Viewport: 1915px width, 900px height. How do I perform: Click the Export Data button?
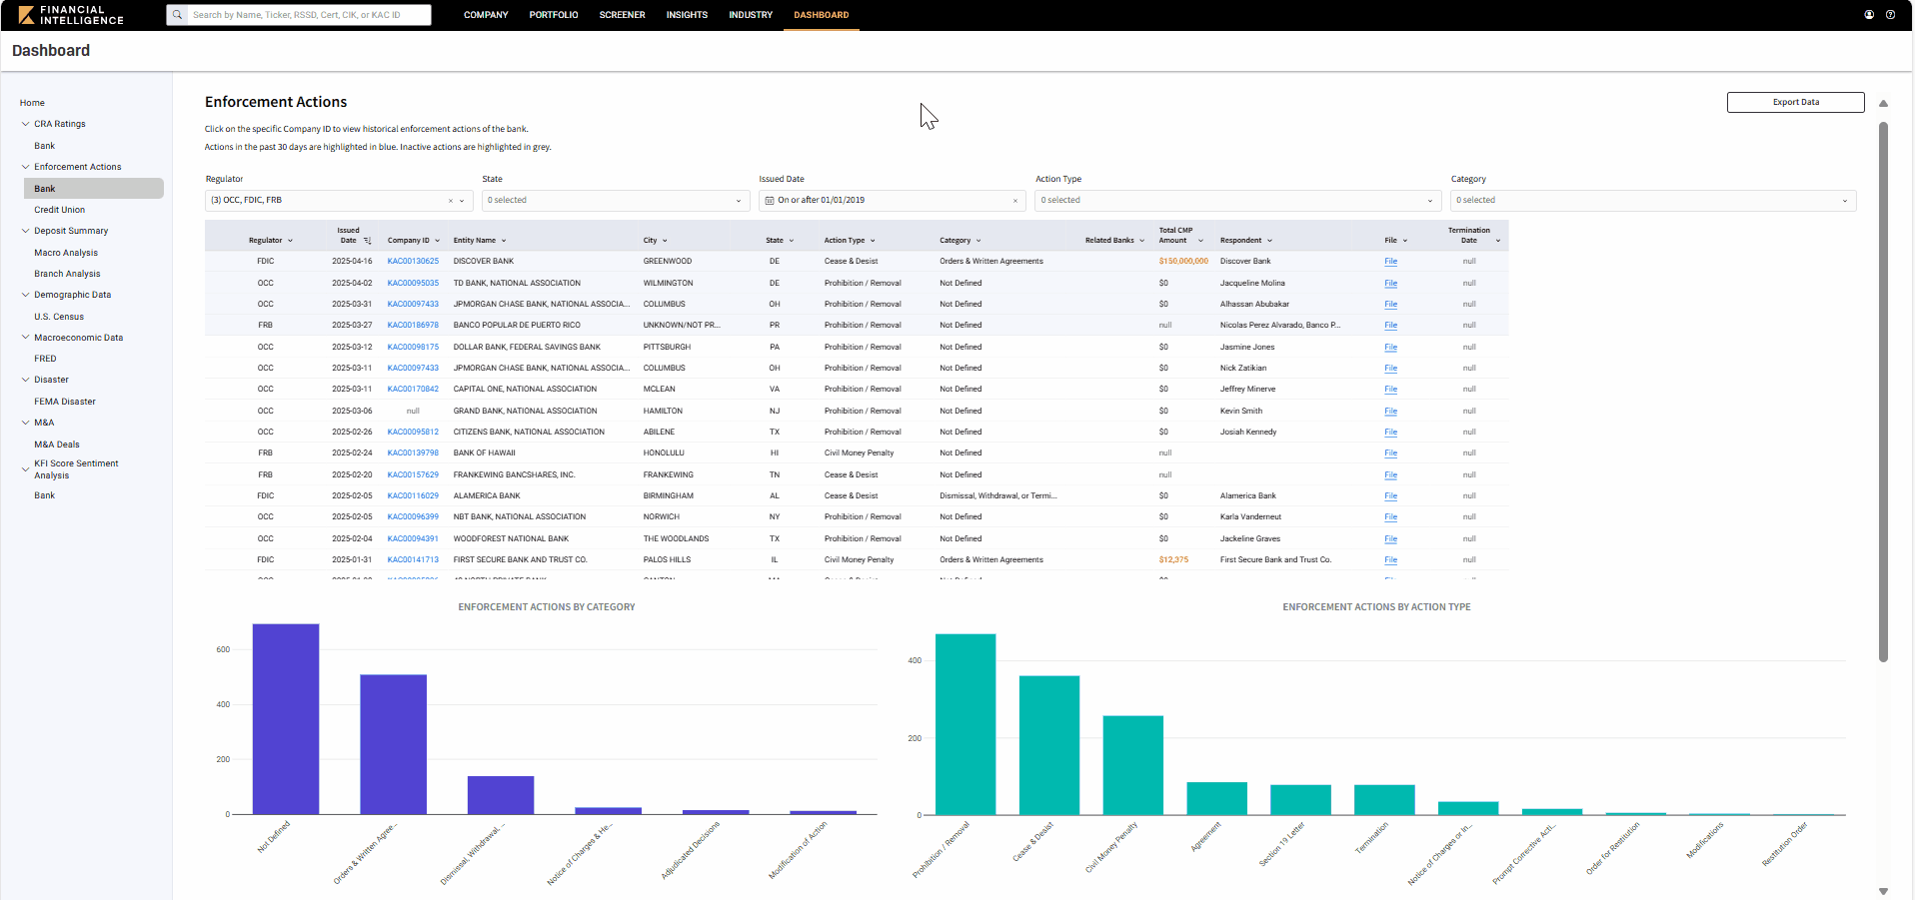pyautogui.click(x=1795, y=102)
